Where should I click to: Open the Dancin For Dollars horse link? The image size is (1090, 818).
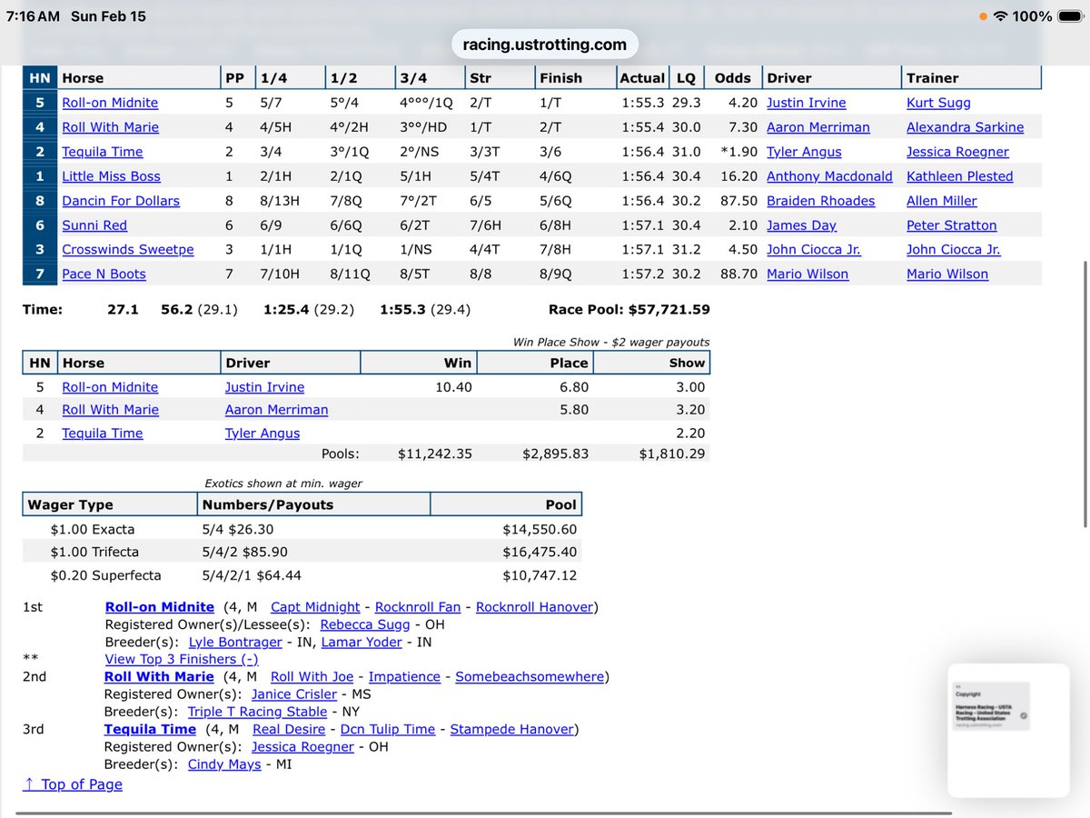pyautogui.click(x=121, y=201)
